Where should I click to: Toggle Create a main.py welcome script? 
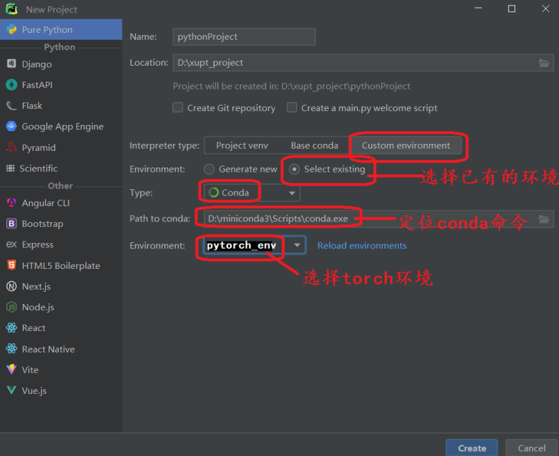point(292,108)
